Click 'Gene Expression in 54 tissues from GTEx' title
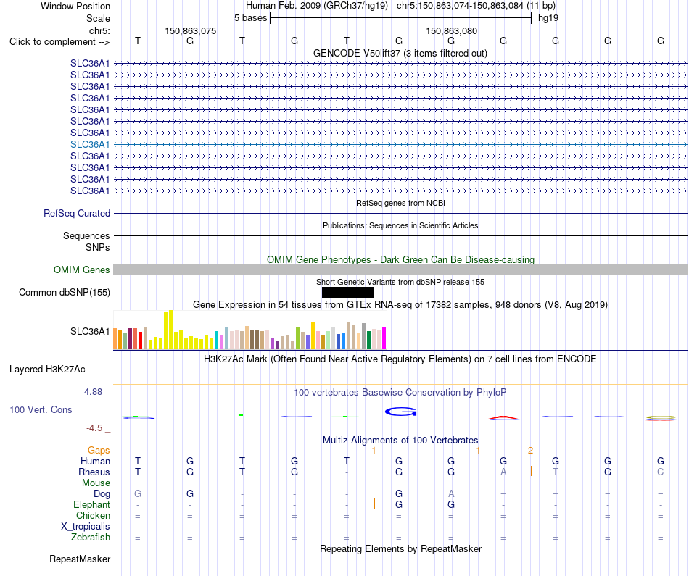The width and height of the screenshot is (689, 576). click(x=400, y=305)
